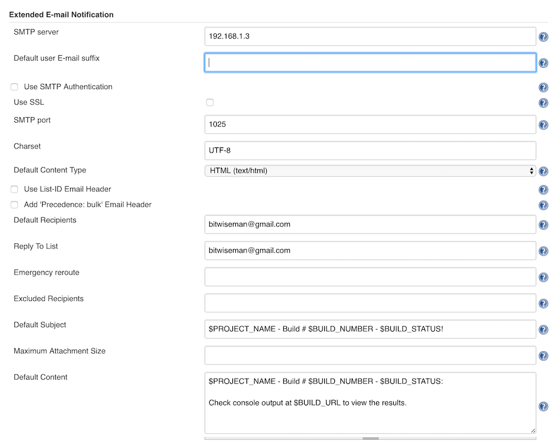The height and width of the screenshot is (444, 556).
Task: Open help for Excluded Recipients
Action: point(543,303)
